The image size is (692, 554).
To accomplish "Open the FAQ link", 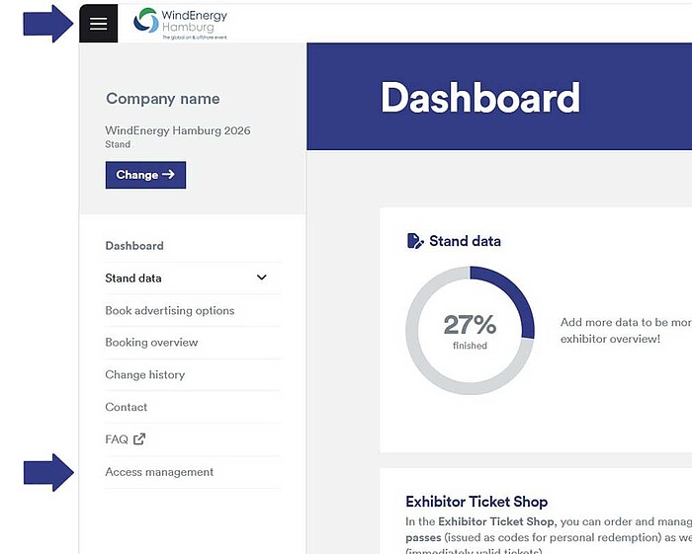I will tap(117, 439).
